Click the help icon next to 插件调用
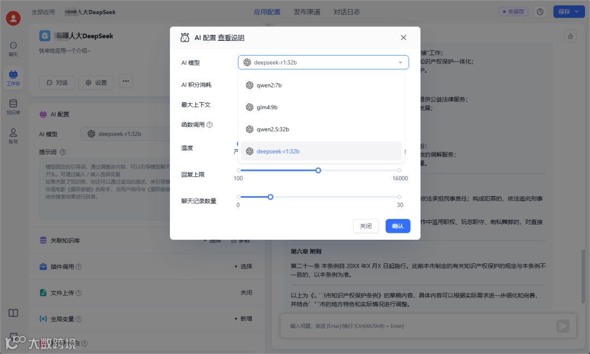Image resolution: width=590 pixels, height=354 pixels. [x=79, y=267]
